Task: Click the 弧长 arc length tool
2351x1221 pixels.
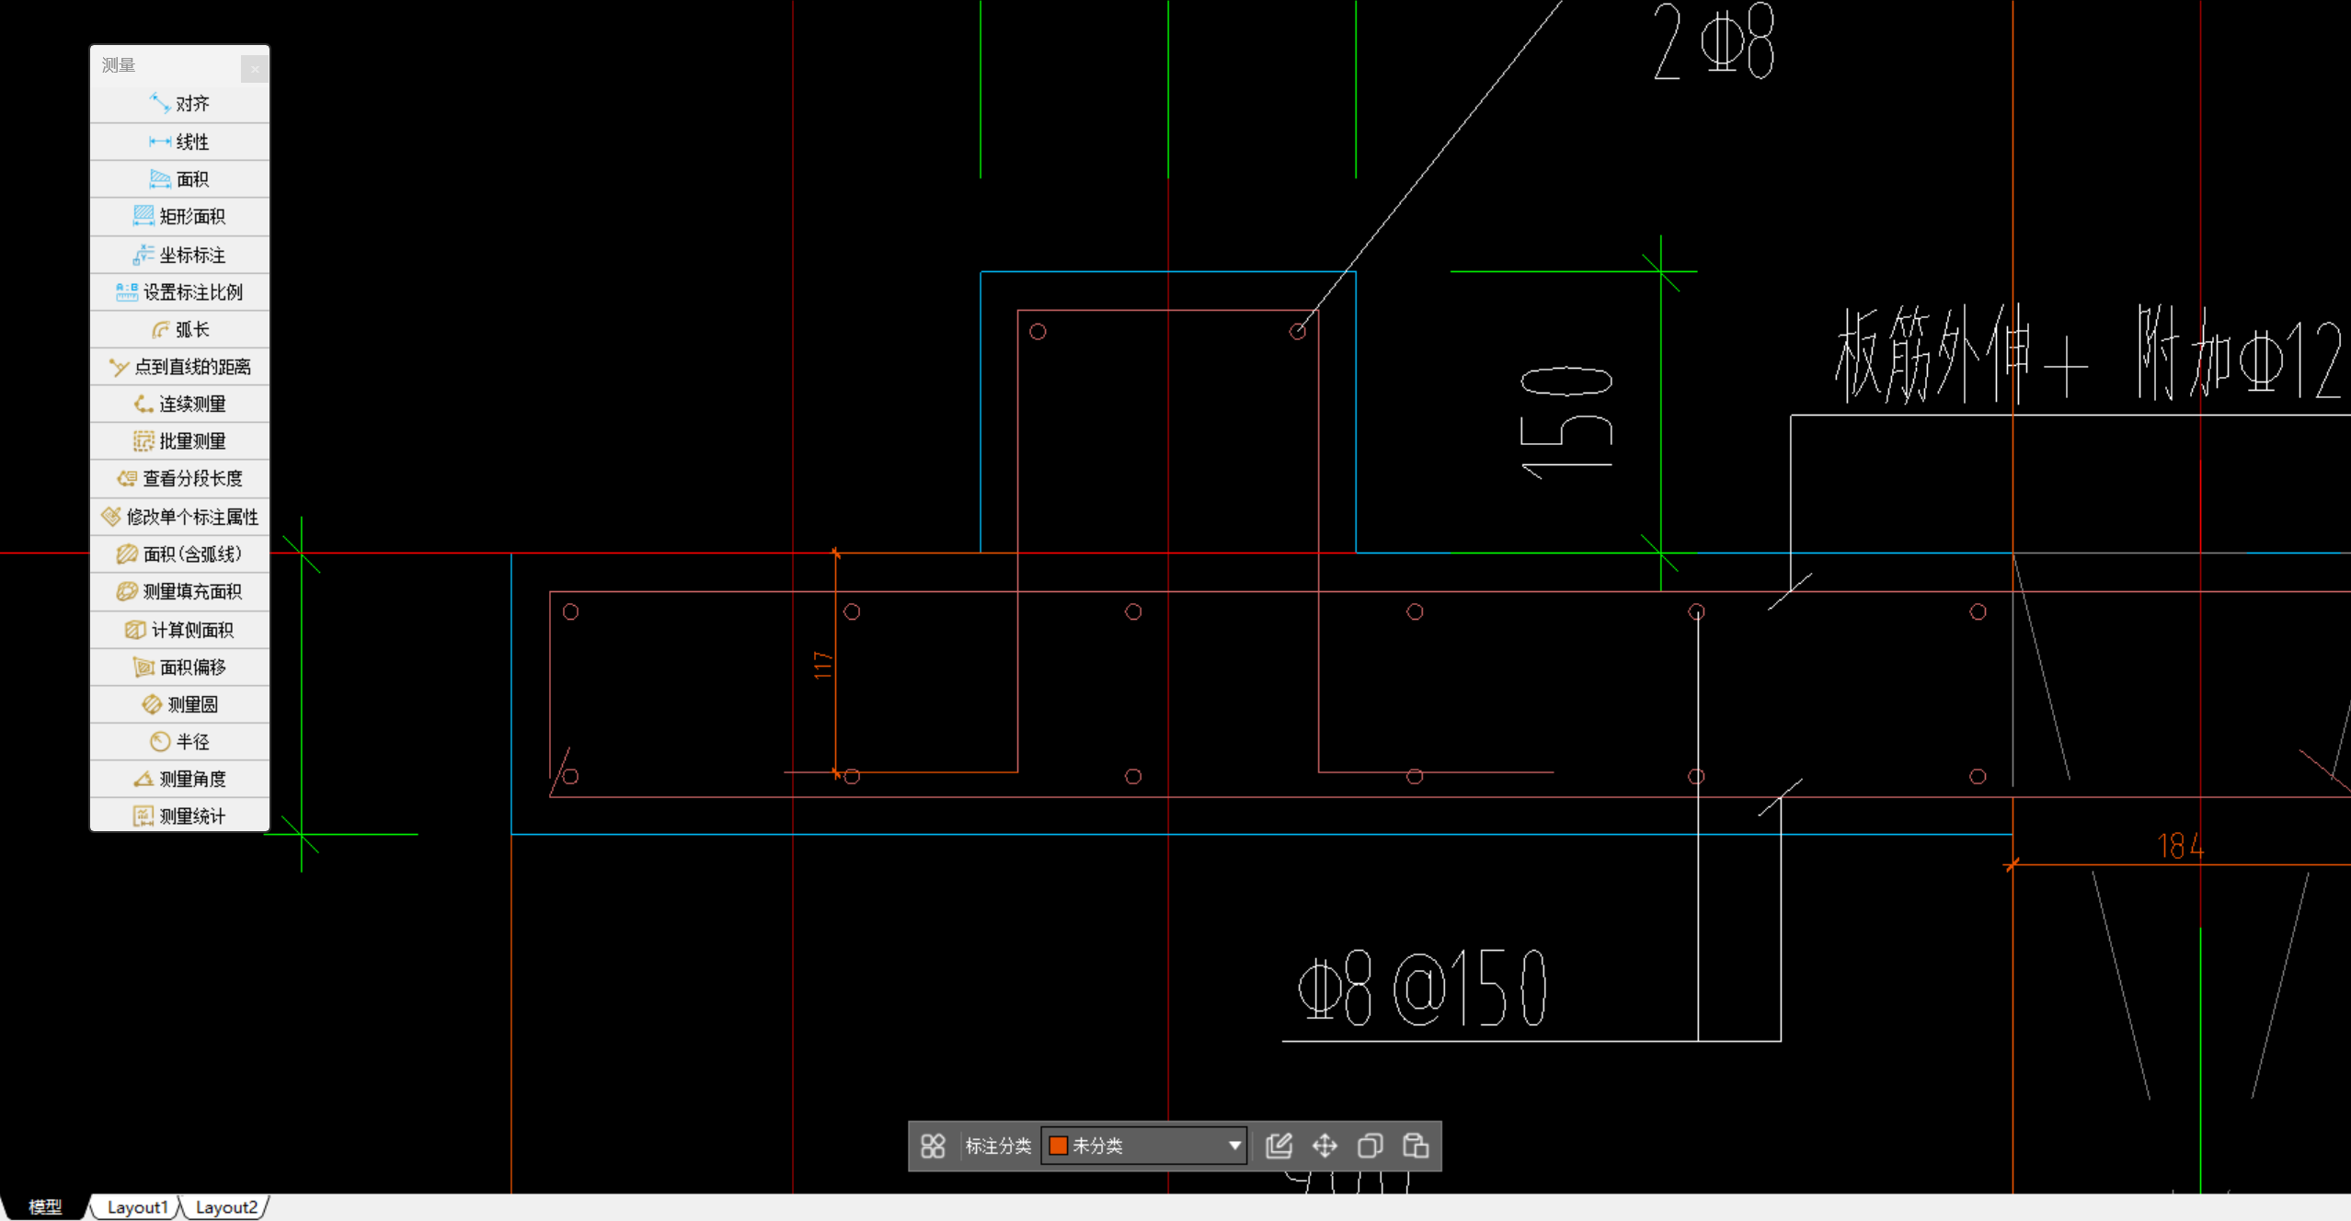Action: tap(180, 329)
